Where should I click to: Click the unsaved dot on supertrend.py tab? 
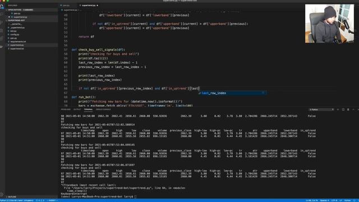[97, 5]
